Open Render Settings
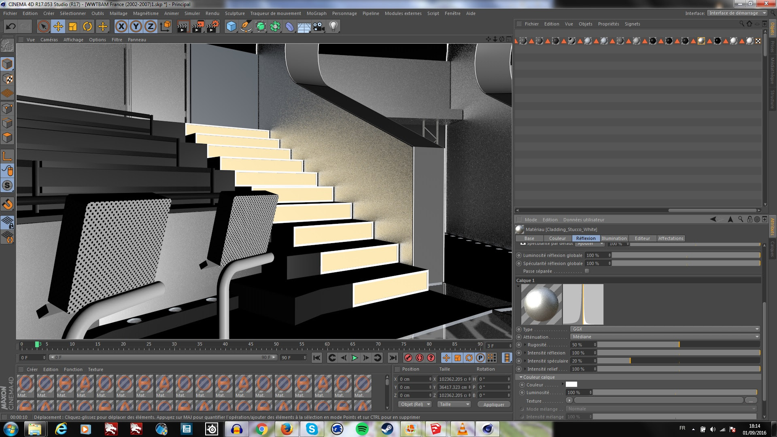 (x=213, y=27)
